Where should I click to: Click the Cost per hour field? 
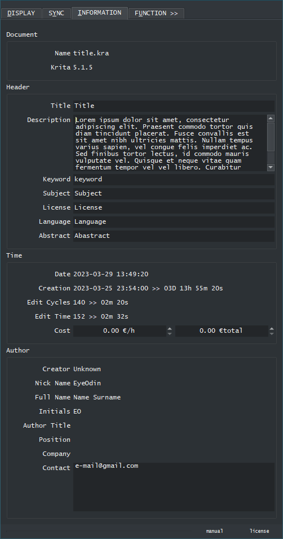(120, 331)
